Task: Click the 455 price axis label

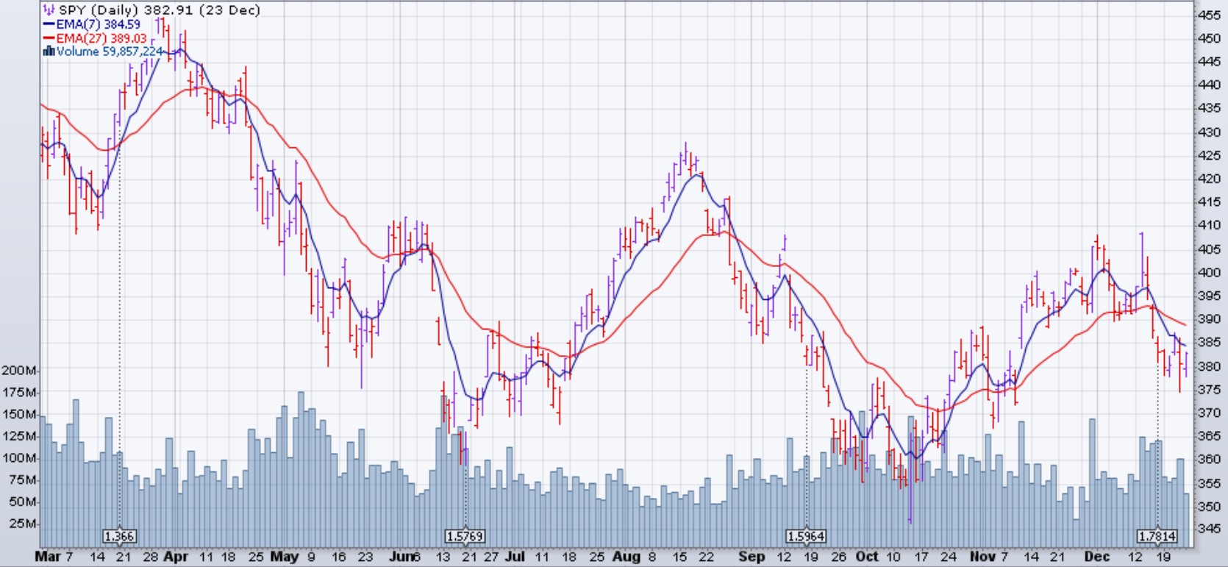Action: 1210,15
